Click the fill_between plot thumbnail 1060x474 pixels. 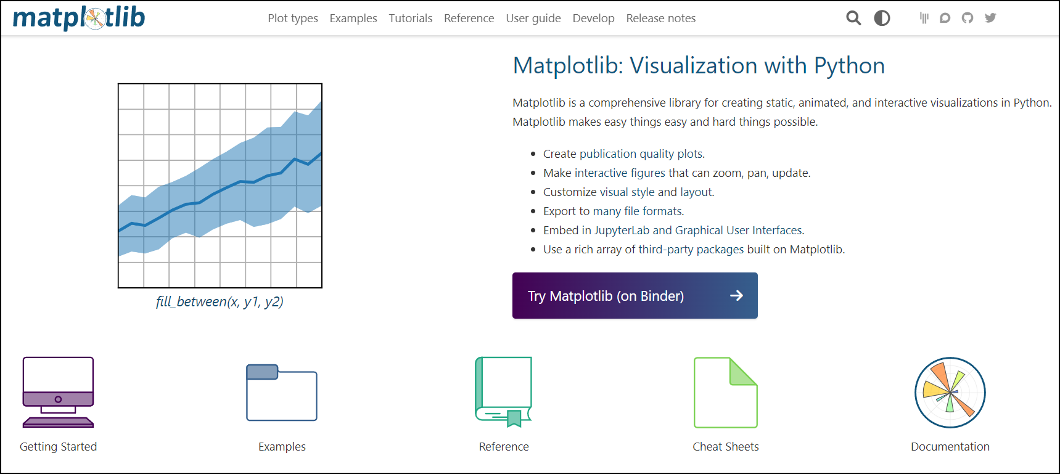coord(220,186)
